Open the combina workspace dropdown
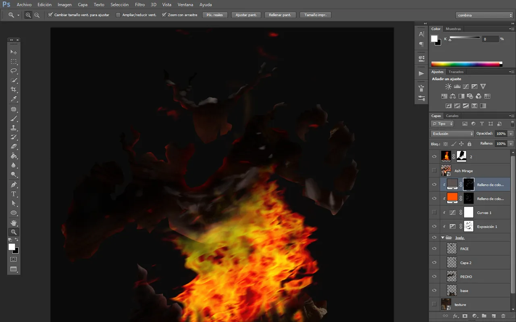 (x=485, y=15)
